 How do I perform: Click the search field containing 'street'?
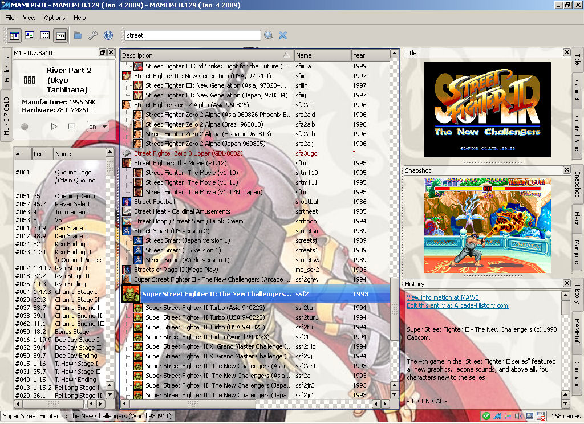click(193, 35)
